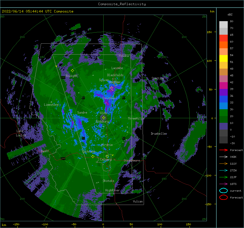Click the Sundre city label
Image resolution: width=244 pixels, height=228 pixels.
pos(82,113)
